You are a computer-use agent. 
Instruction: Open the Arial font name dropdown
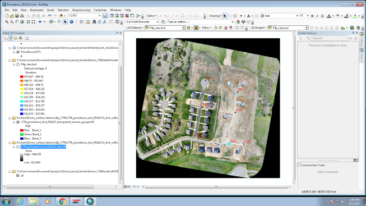click(297, 16)
